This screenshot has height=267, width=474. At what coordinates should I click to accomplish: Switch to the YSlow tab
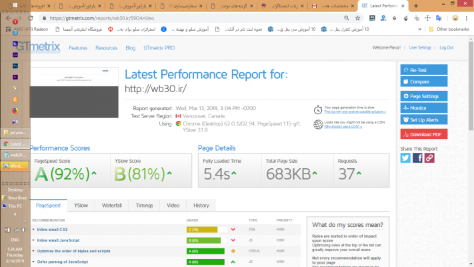[81, 206]
